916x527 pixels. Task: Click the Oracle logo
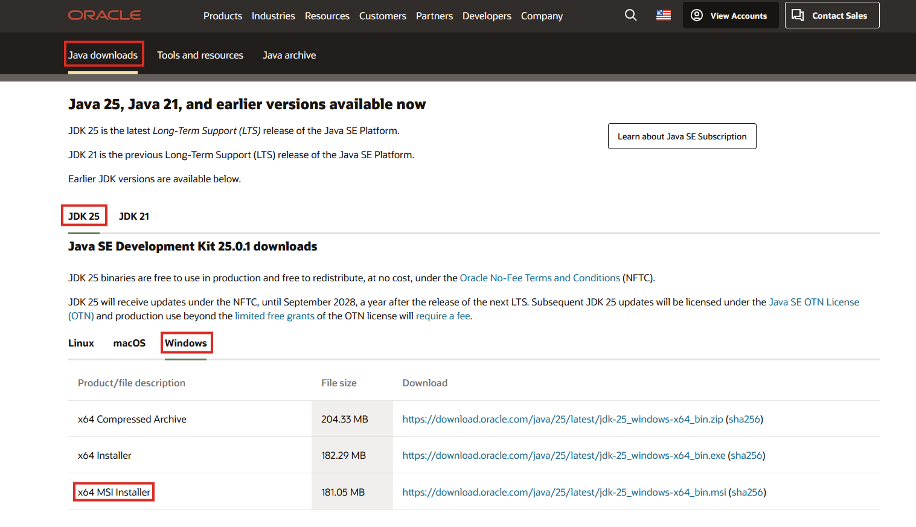(x=104, y=15)
